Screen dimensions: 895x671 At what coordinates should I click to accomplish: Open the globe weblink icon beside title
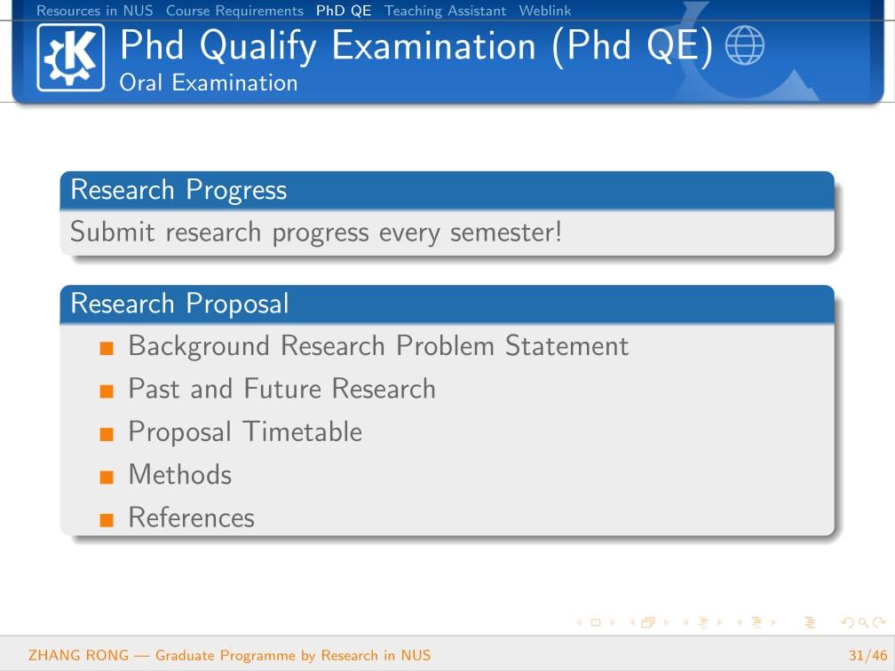(744, 45)
